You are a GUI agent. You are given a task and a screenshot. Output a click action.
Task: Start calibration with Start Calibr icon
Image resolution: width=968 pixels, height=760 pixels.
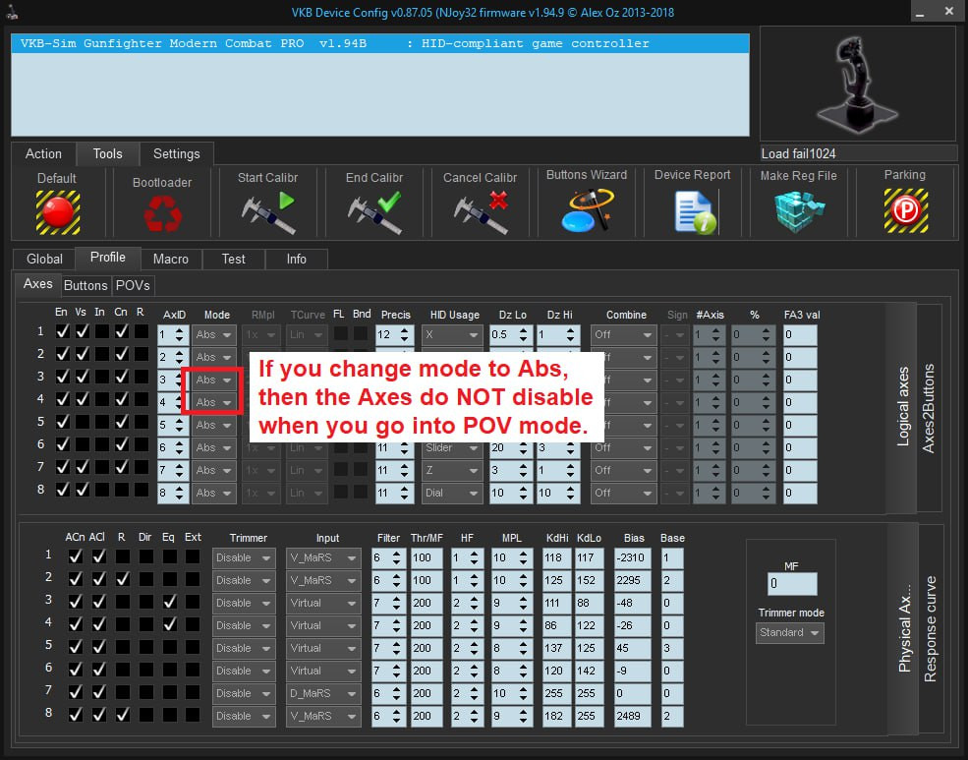coord(268,212)
